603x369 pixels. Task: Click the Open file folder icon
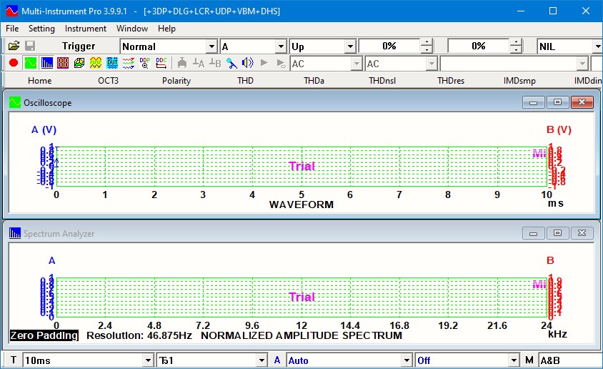click(14, 46)
